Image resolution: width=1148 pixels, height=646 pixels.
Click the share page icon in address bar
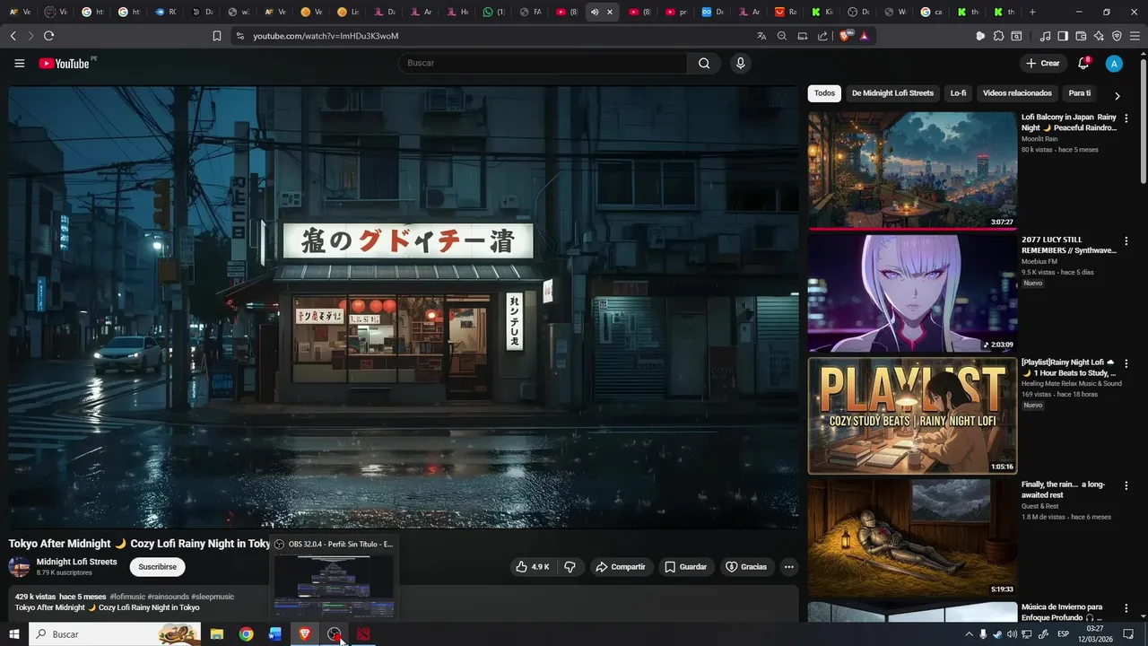click(x=823, y=36)
